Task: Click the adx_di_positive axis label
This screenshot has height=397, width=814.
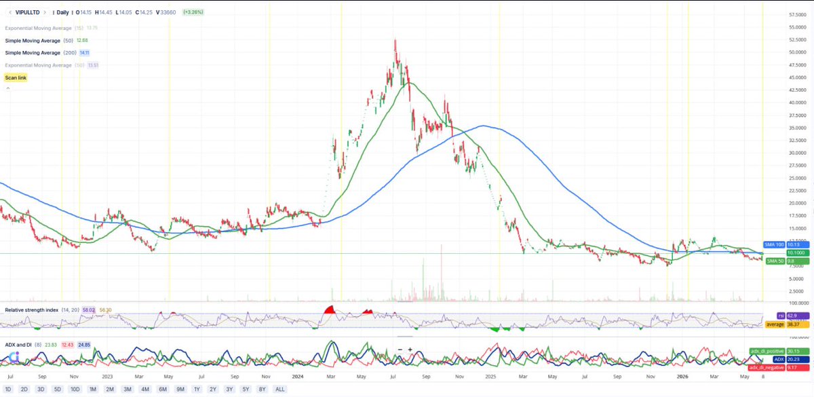Action: pyautogui.click(x=769, y=352)
